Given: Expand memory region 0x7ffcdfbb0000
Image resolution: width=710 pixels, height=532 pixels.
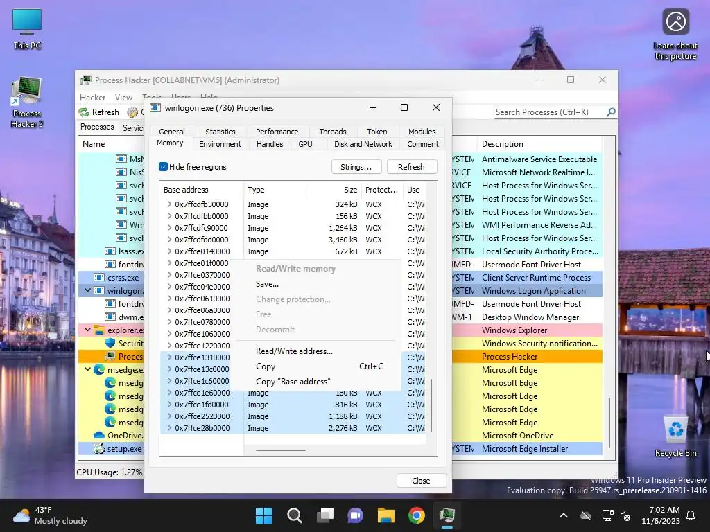Looking at the screenshot, I should point(169,216).
